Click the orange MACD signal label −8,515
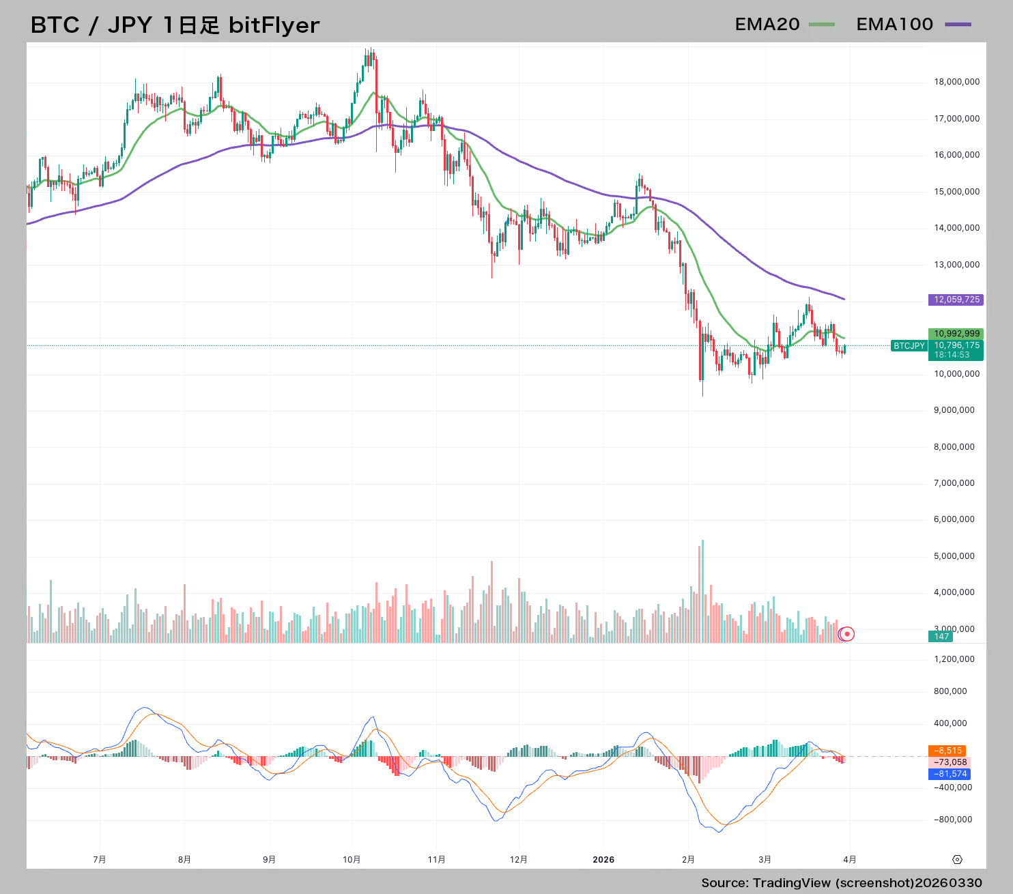Screen dimensions: 1013x894 947,751
